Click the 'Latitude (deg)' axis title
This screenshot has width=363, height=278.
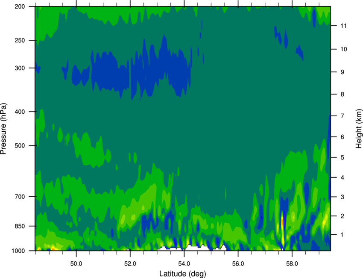182,274
